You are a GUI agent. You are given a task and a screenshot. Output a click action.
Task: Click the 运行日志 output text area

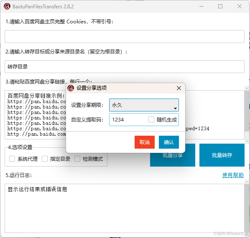[124, 208]
